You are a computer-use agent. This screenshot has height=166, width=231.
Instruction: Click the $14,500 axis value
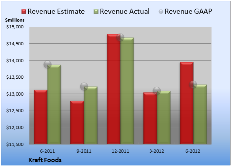15,44
